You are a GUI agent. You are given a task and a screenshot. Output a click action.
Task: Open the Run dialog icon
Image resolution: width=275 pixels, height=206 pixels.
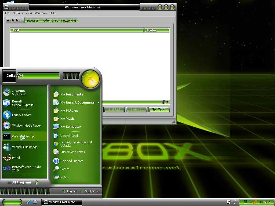[x=56, y=177]
